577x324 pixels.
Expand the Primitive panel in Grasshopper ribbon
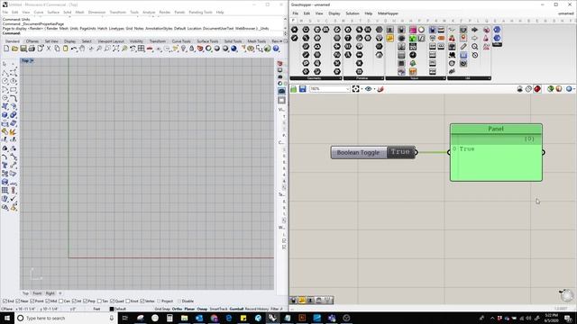363,78
